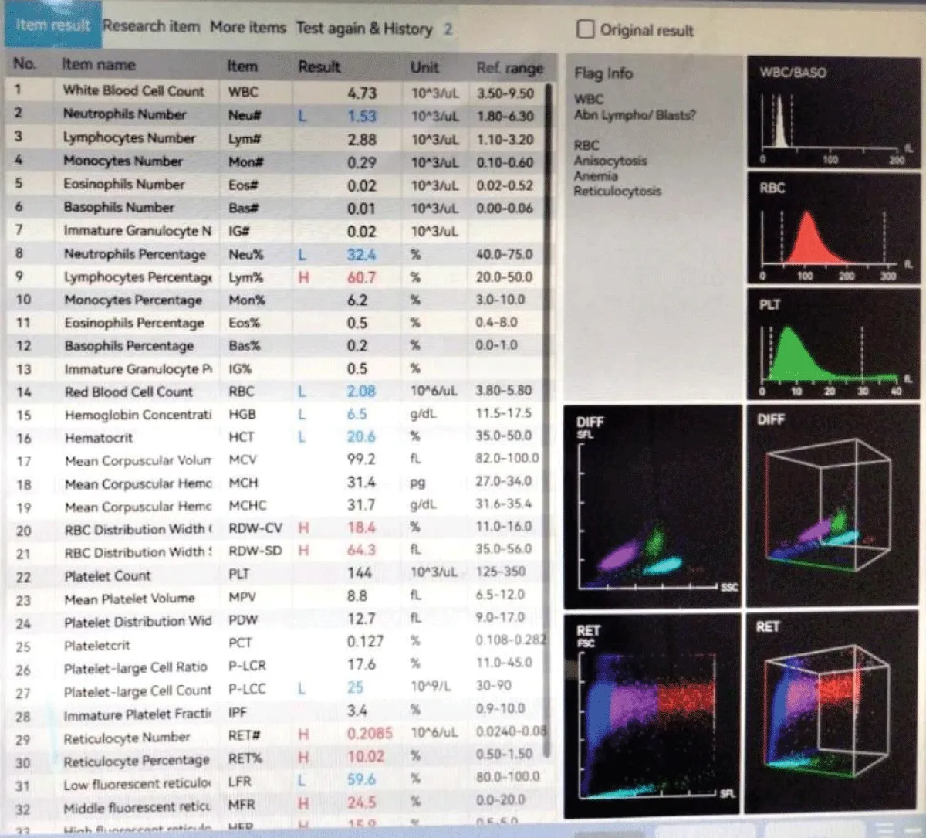Enable the Original result checkbox

point(586,29)
